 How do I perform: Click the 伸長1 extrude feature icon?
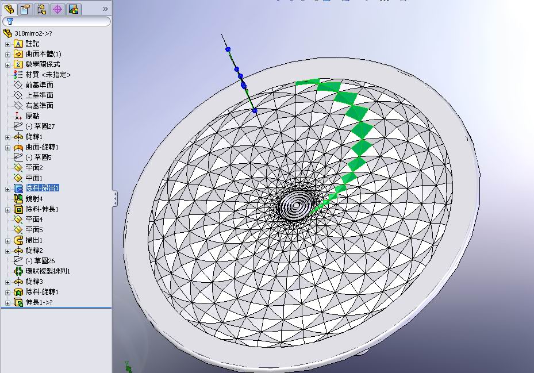pos(18,302)
